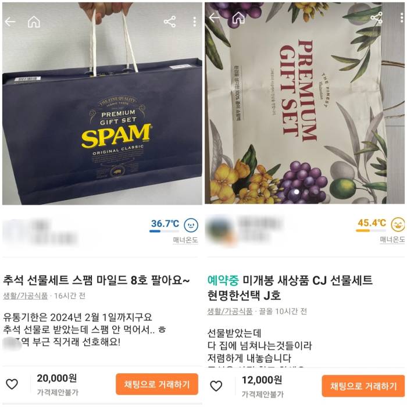Open more options on CJ listing

[402, 18]
